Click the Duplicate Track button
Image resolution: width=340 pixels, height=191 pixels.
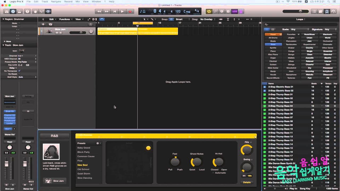[50, 24]
